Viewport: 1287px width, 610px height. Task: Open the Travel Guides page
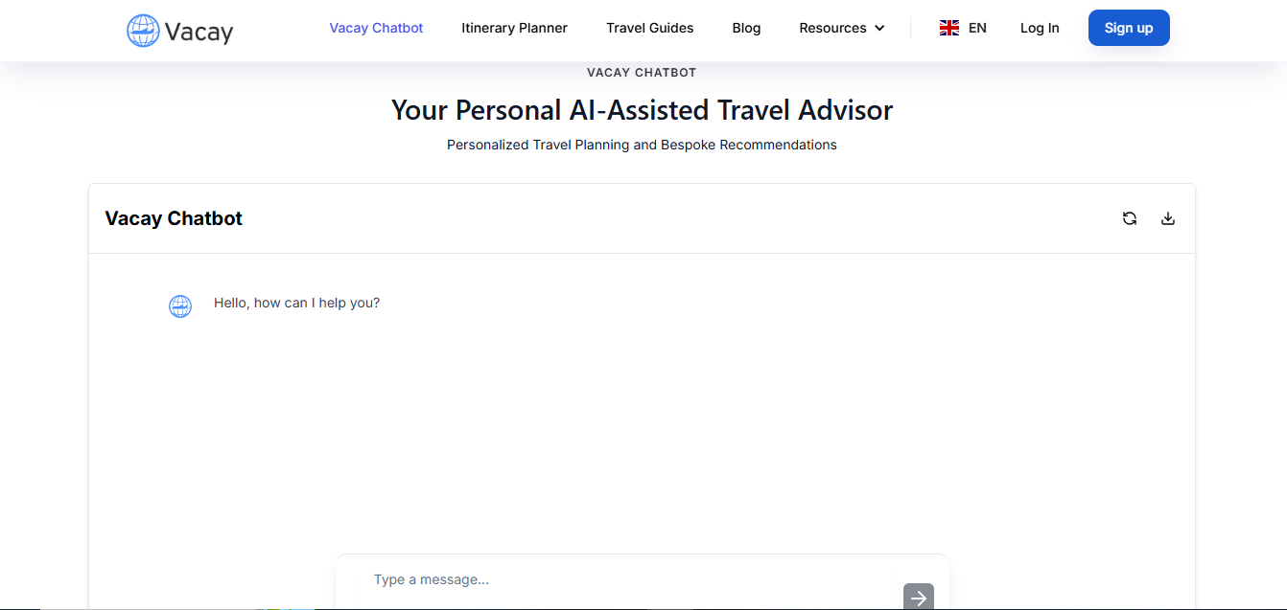[649, 28]
